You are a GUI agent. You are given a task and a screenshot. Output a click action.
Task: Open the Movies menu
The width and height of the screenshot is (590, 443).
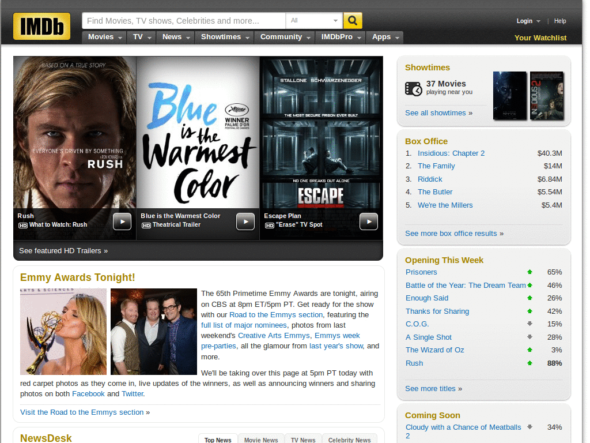(x=104, y=37)
